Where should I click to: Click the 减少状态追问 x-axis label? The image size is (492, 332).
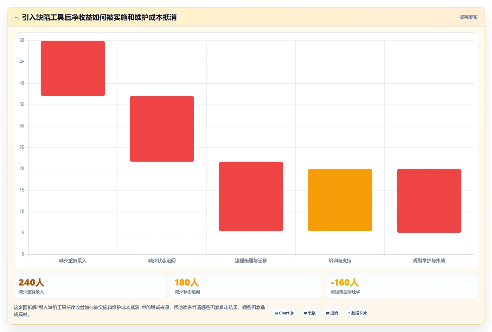pos(162,261)
